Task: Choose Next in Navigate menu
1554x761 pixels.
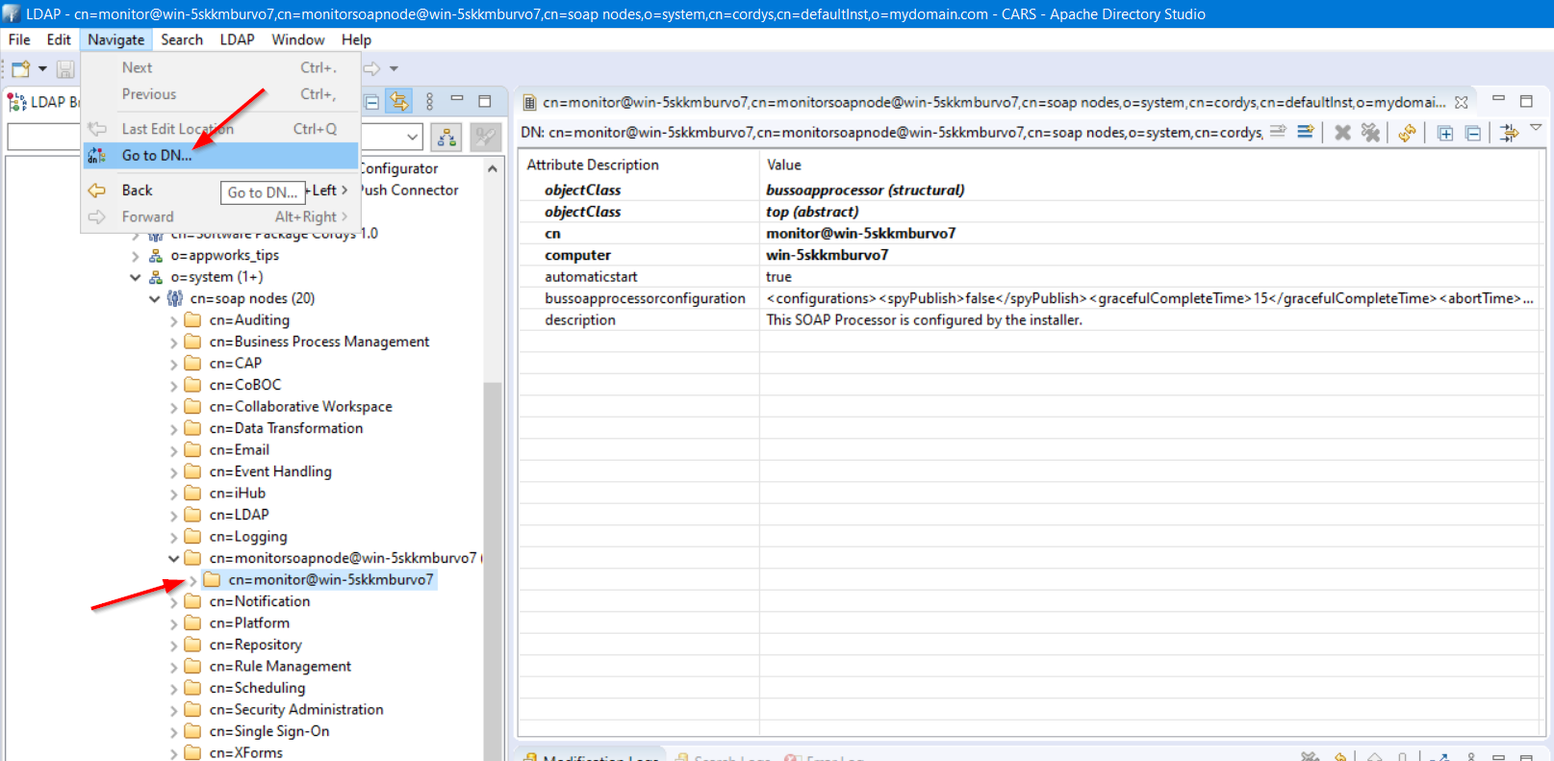Action: [x=220, y=67]
